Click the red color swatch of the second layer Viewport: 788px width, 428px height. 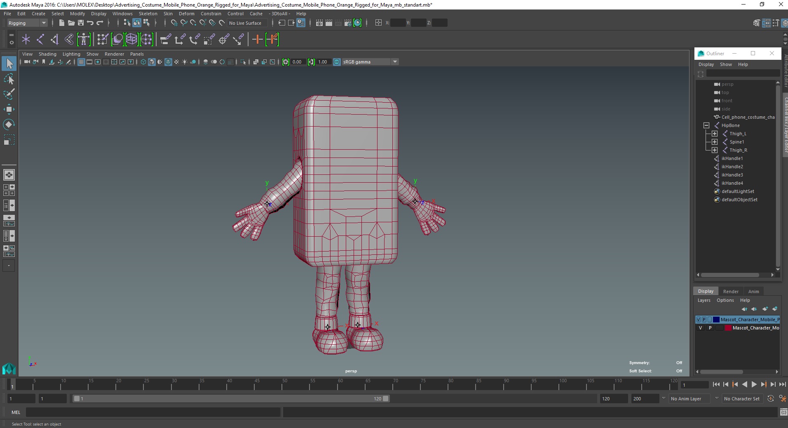click(x=728, y=328)
